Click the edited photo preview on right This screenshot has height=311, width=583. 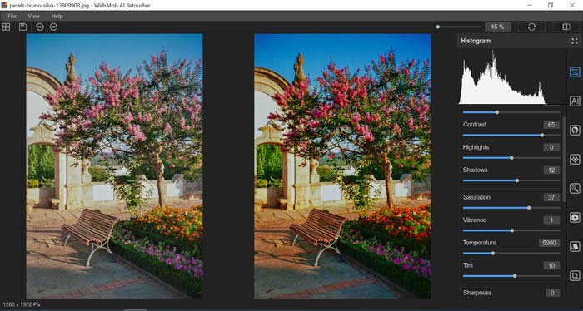coord(342,165)
